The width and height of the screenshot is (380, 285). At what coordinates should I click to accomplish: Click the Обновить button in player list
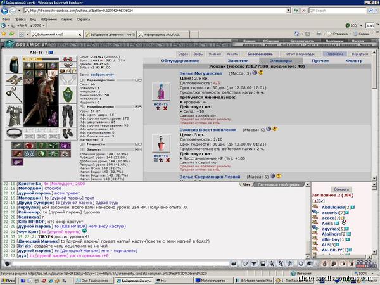[x=341, y=189]
